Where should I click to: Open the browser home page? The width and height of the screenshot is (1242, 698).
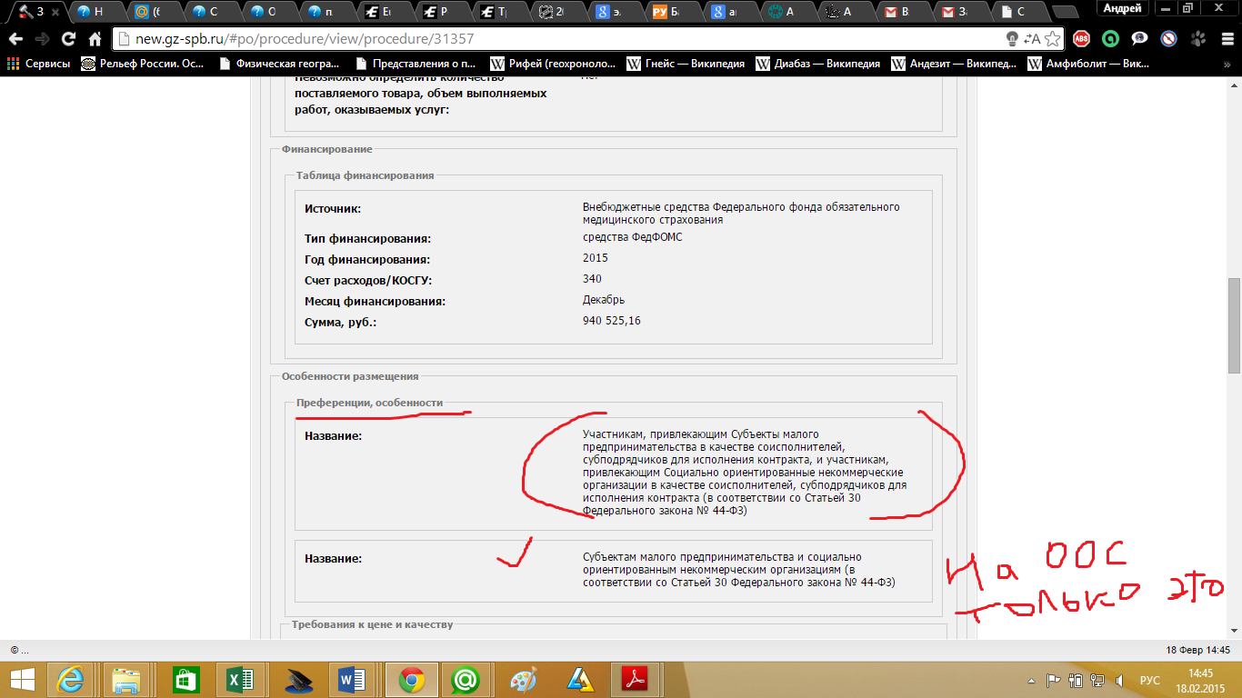[x=95, y=39]
